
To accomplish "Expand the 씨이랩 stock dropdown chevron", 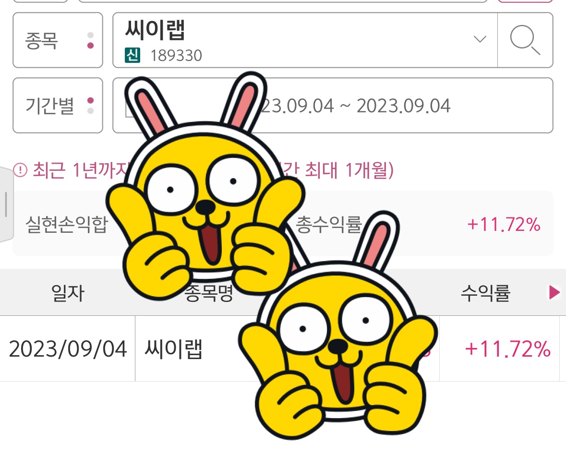I will tap(480, 39).
